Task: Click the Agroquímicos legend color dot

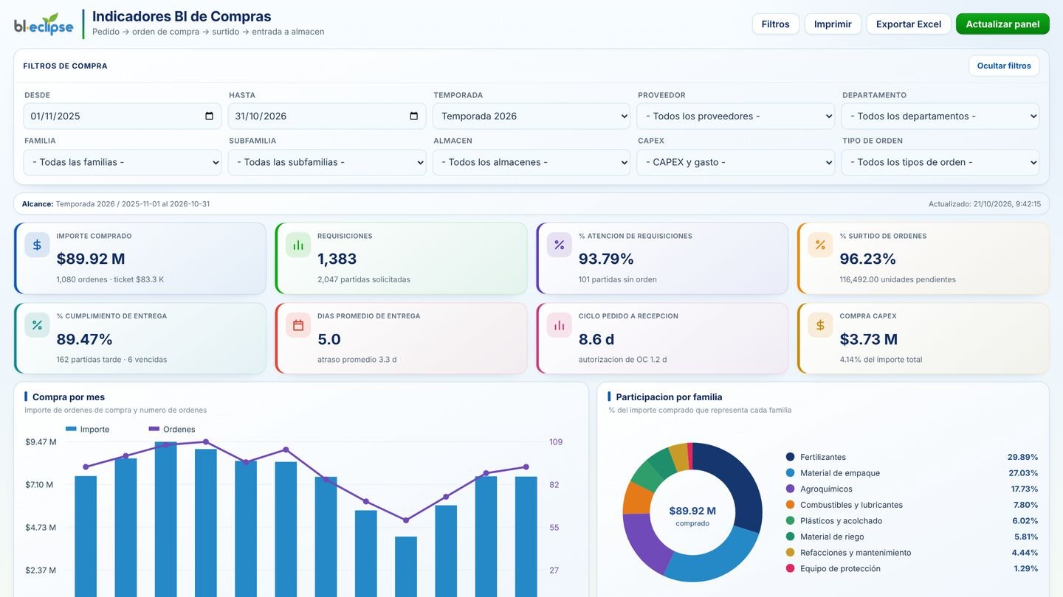Action: [791, 489]
